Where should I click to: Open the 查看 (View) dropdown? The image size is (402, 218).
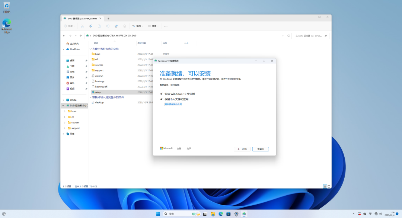point(153,26)
